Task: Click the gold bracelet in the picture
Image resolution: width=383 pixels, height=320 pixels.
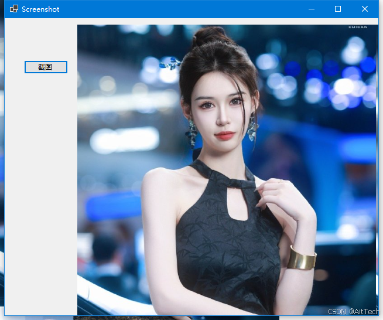Action: [302, 258]
